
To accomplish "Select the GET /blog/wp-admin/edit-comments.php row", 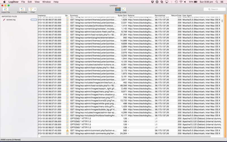I will point(129,133).
